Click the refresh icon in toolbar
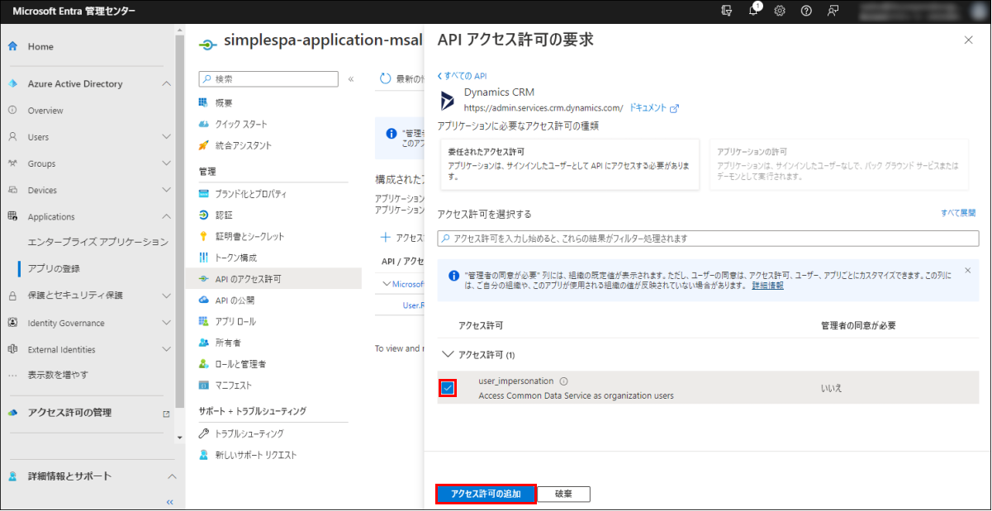Image resolution: width=992 pixels, height=511 pixels. (385, 78)
